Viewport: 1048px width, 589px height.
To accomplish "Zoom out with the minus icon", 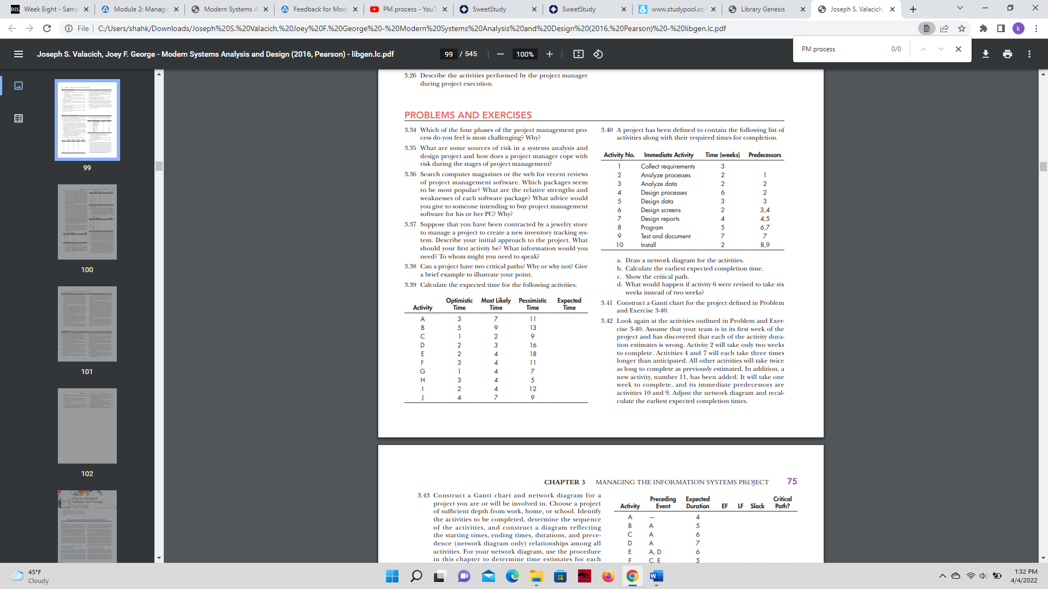I will click(500, 54).
